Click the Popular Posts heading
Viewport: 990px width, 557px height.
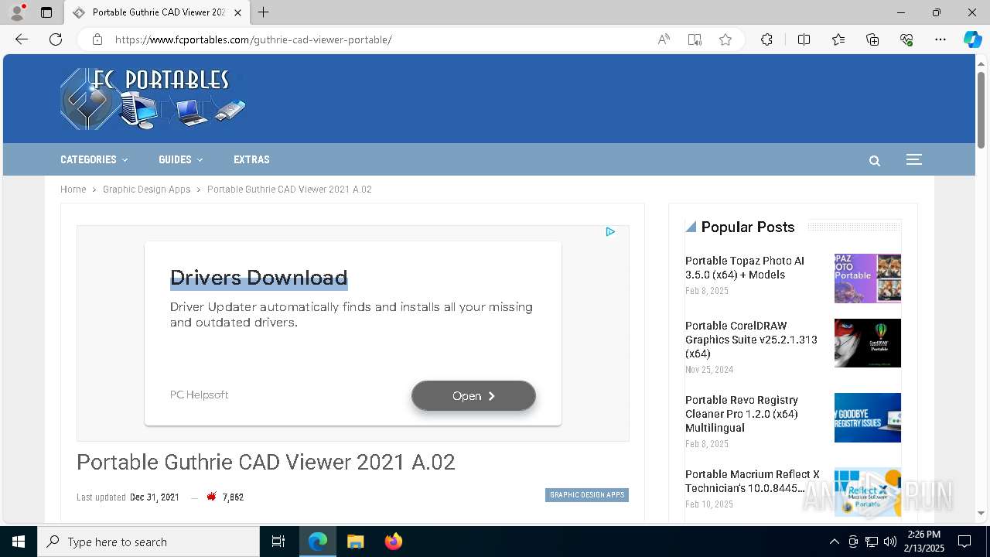[x=748, y=227]
